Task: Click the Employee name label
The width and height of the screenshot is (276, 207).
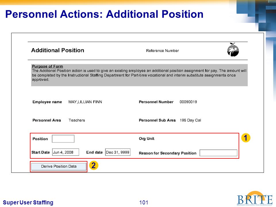Action: tap(47, 102)
